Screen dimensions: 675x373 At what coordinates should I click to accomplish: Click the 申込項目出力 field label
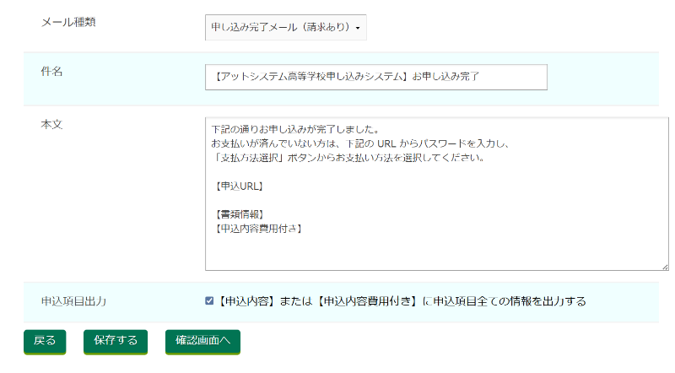click(73, 300)
